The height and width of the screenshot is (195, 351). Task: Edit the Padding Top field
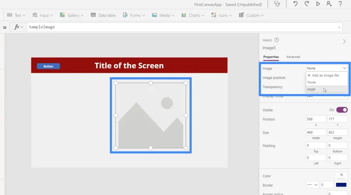tap(316, 145)
